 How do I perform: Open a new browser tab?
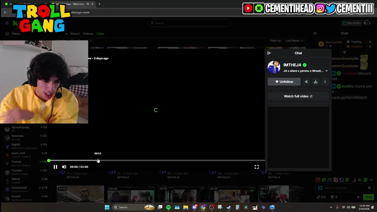coord(100,4)
